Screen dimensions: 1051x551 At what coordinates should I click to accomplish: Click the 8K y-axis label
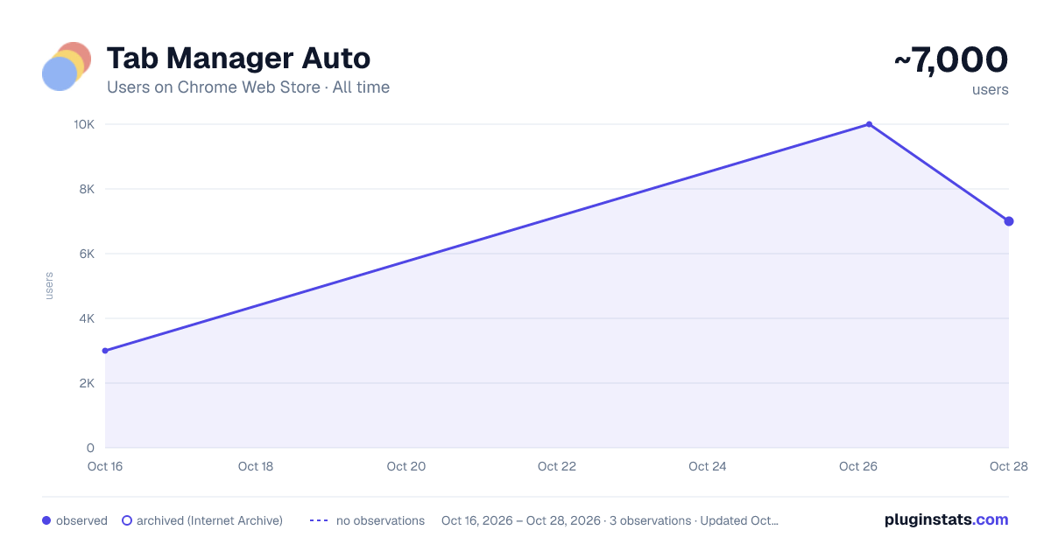coord(87,189)
